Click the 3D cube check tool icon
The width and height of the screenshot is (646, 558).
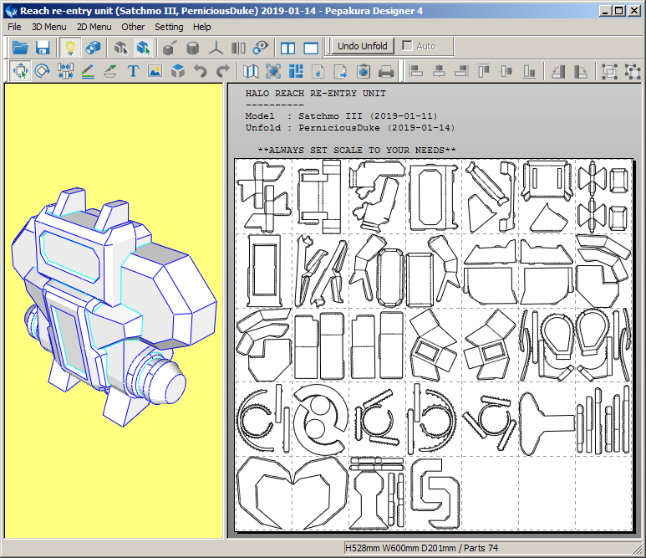click(x=177, y=71)
